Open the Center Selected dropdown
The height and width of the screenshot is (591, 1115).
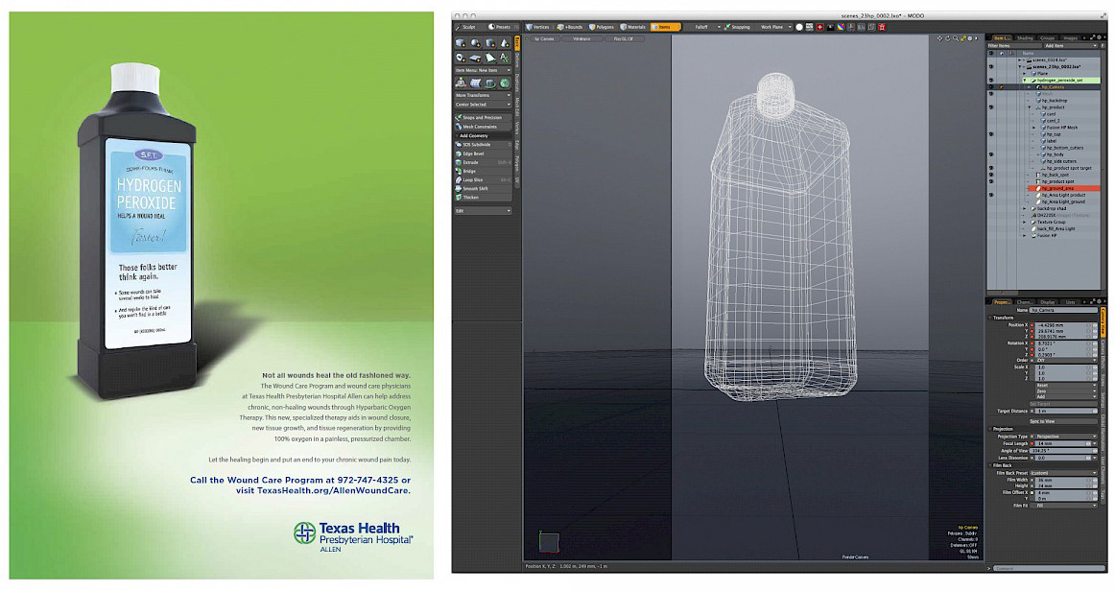[x=483, y=105]
